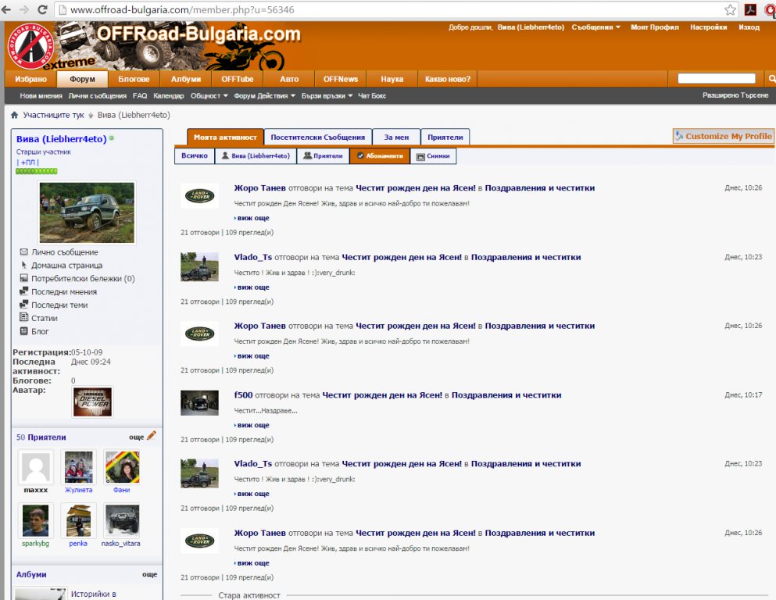Click the +ПЛ link under Старши участник
Screen dimensions: 776x600
tap(27, 162)
